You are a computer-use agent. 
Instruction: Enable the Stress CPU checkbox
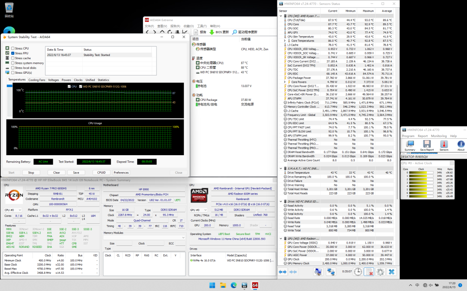coord(13,48)
